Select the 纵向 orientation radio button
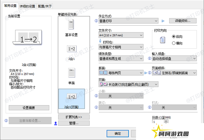Image resolution: width=204 pixels, height=140 pixels. (173, 37)
